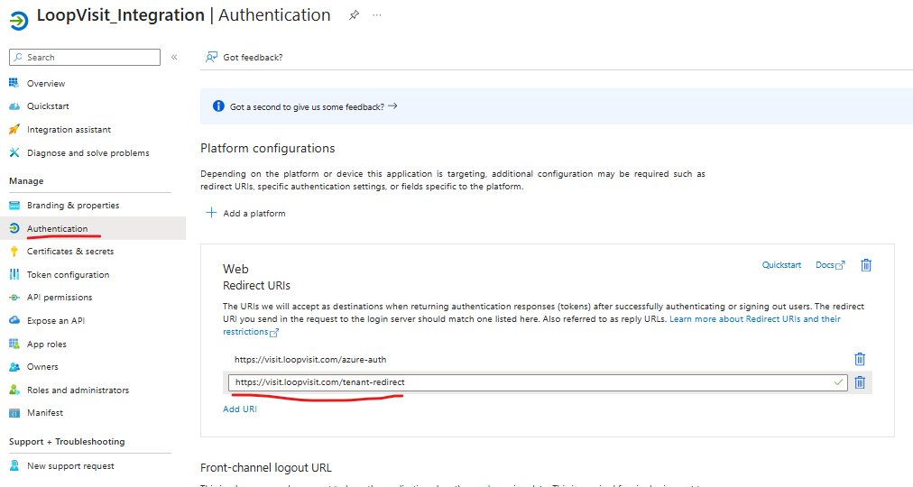Viewport: 913px width, 487px height.
Task: Open Certificates & secrets
Action: 70,252
